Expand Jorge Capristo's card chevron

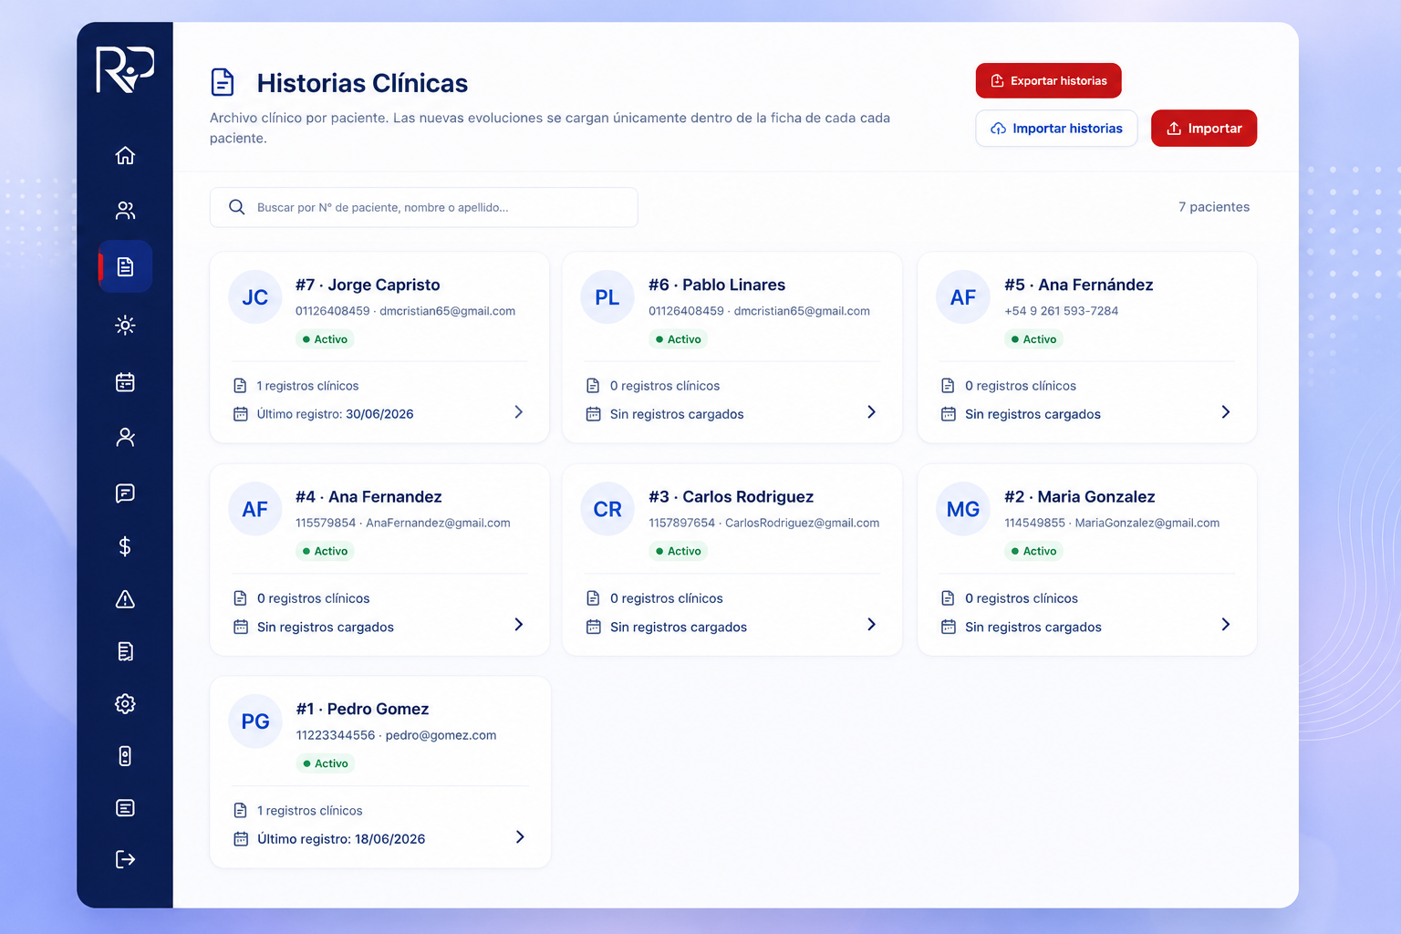[518, 412]
